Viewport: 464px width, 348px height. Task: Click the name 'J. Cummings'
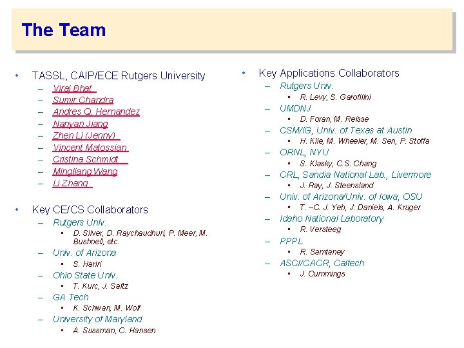click(x=323, y=274)
